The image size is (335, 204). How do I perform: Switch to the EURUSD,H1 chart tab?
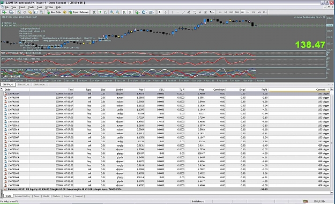tap(24, 85)
